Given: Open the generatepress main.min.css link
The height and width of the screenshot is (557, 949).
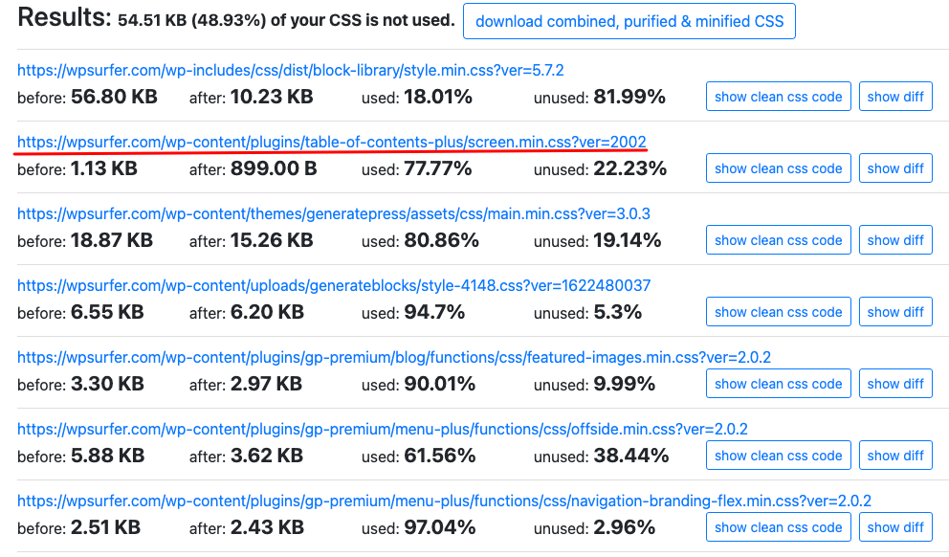Looking at the screenshot, I should click(334, 213).
